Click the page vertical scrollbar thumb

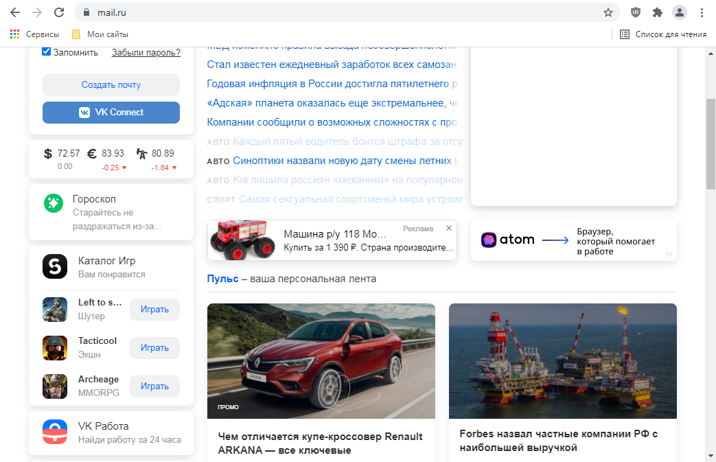711,143
